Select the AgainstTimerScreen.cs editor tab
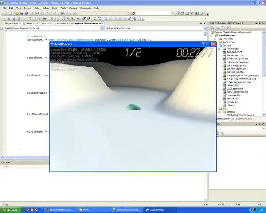266x213 pixels. (88, 24)
